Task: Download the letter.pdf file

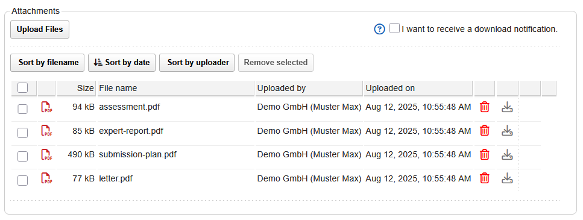Action: [507, 178]
